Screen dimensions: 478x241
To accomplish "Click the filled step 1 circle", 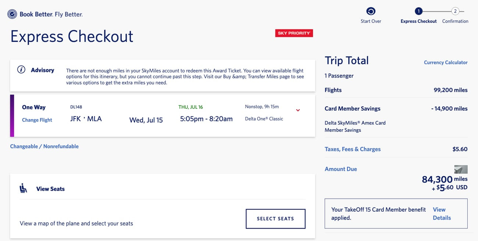I will pyautogui.click(x=418, y=11).
